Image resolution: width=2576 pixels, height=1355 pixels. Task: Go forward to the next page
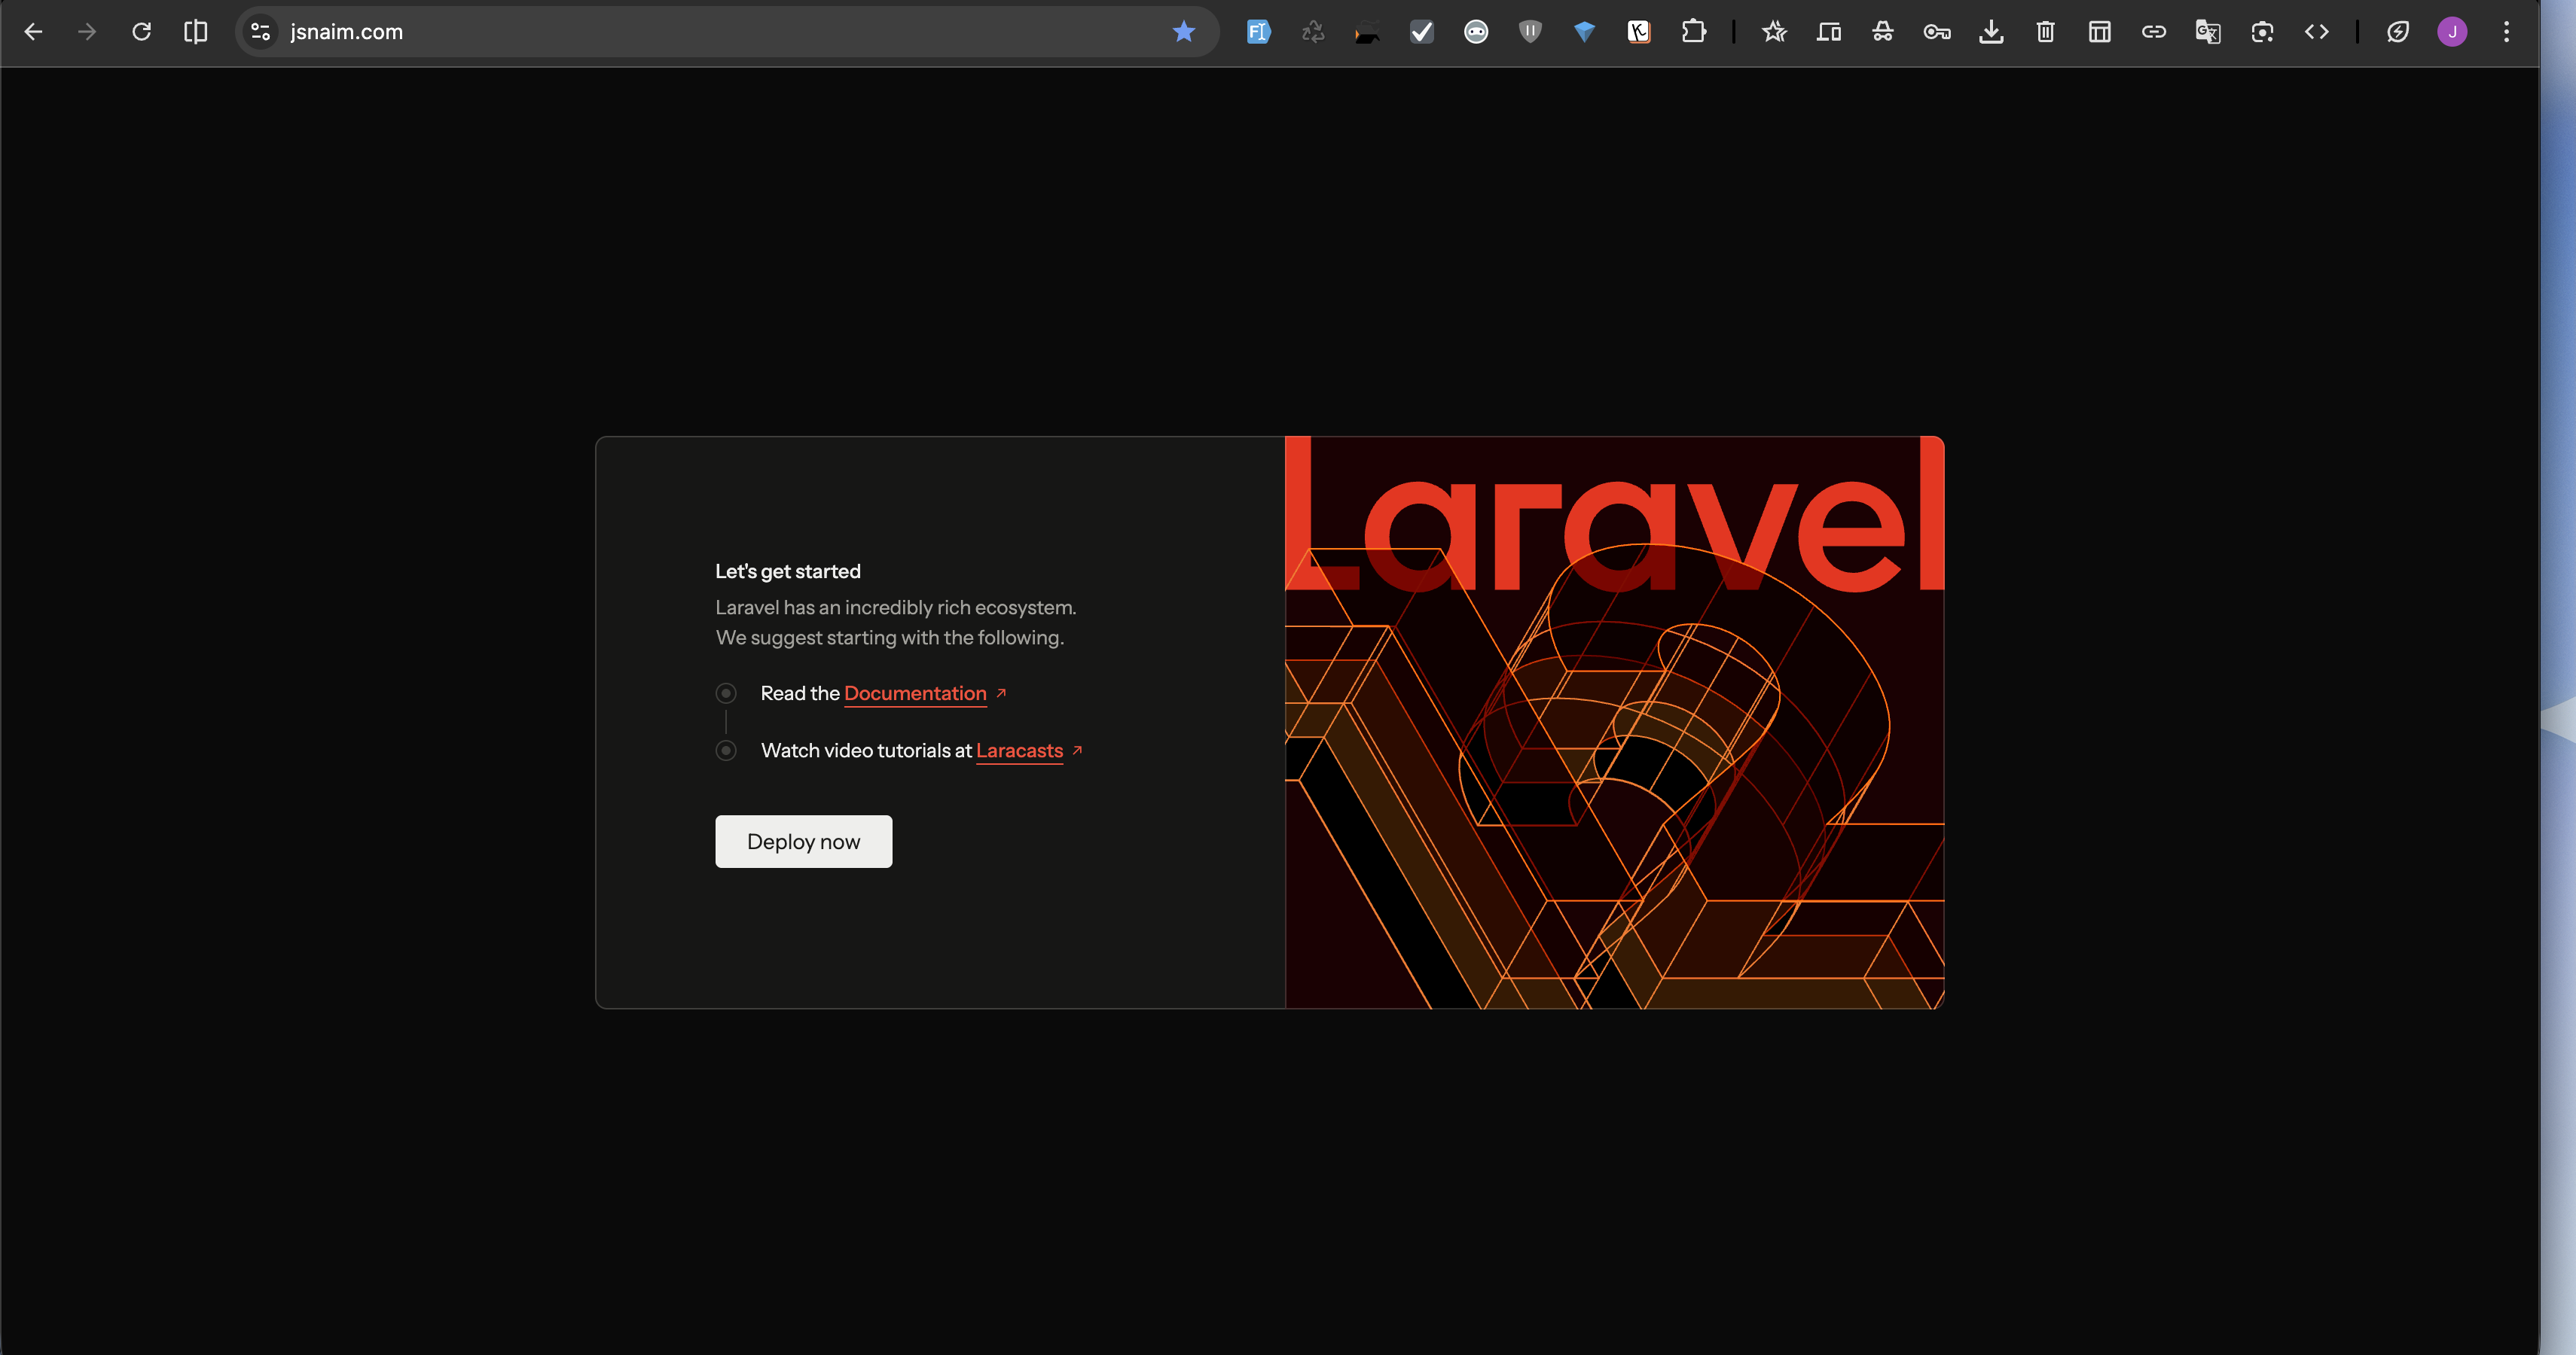click(87, 32)
